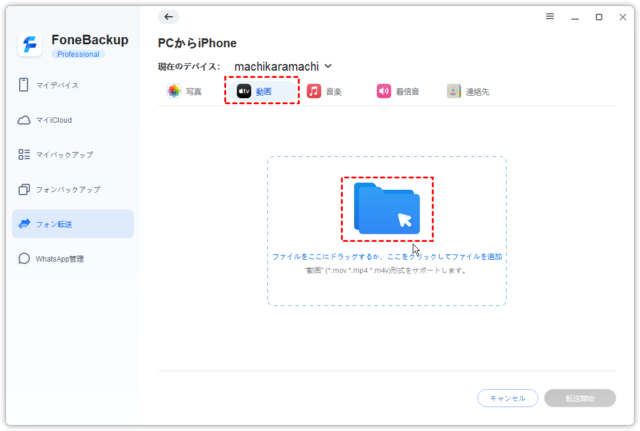Close the FoneBackup window
Image resolution: width=640 pixels, height=431 pixels.
(623, 17)
